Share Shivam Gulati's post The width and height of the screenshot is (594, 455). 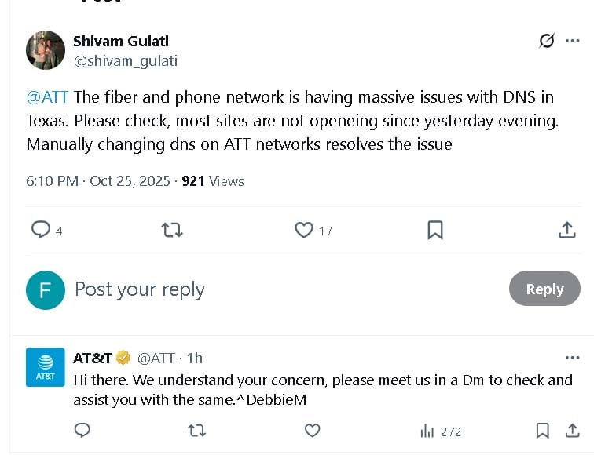566,230
